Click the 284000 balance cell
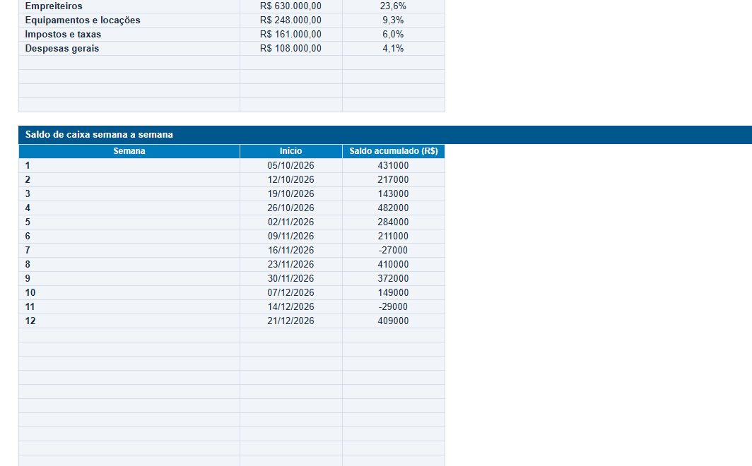 point(394,222)
